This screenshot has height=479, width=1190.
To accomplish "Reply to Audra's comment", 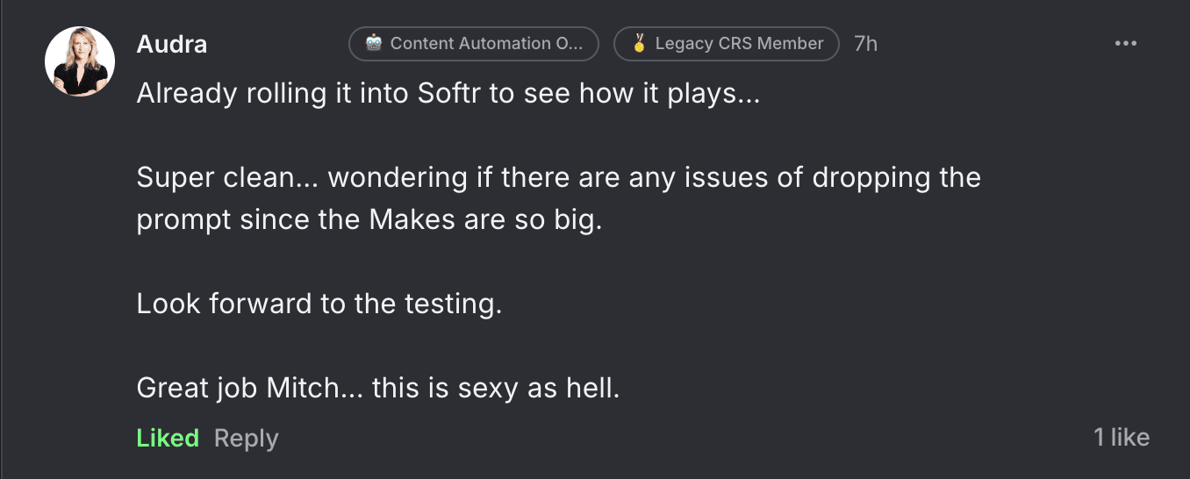I will pos(246,438).
